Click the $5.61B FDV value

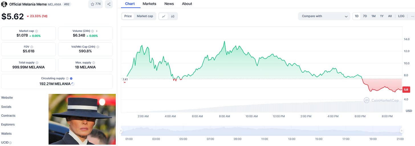(29, 51)
